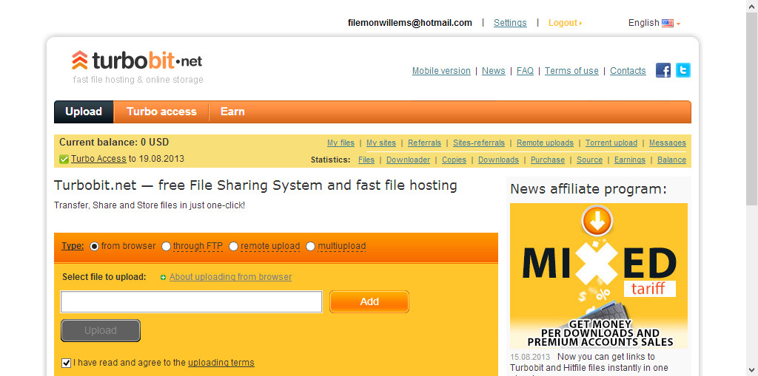Image resolution: width=758 pixels, height=376 pixels.
Task: Click the green plus icon beside About uploading
Action: pyautogui.click(x=163, y=277)
